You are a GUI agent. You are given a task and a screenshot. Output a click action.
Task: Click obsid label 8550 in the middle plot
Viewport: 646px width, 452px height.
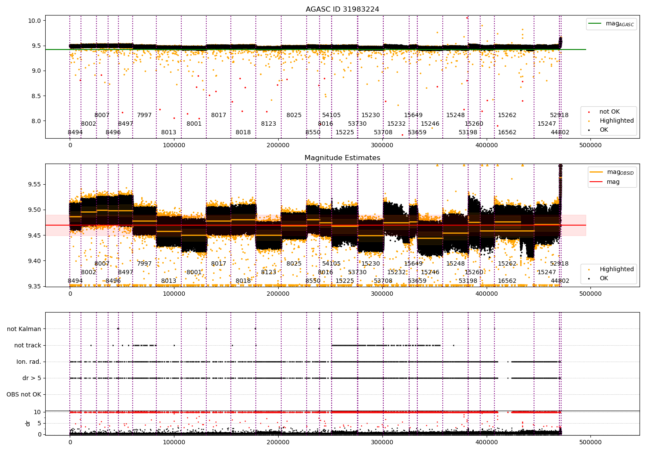pos(313,281)
